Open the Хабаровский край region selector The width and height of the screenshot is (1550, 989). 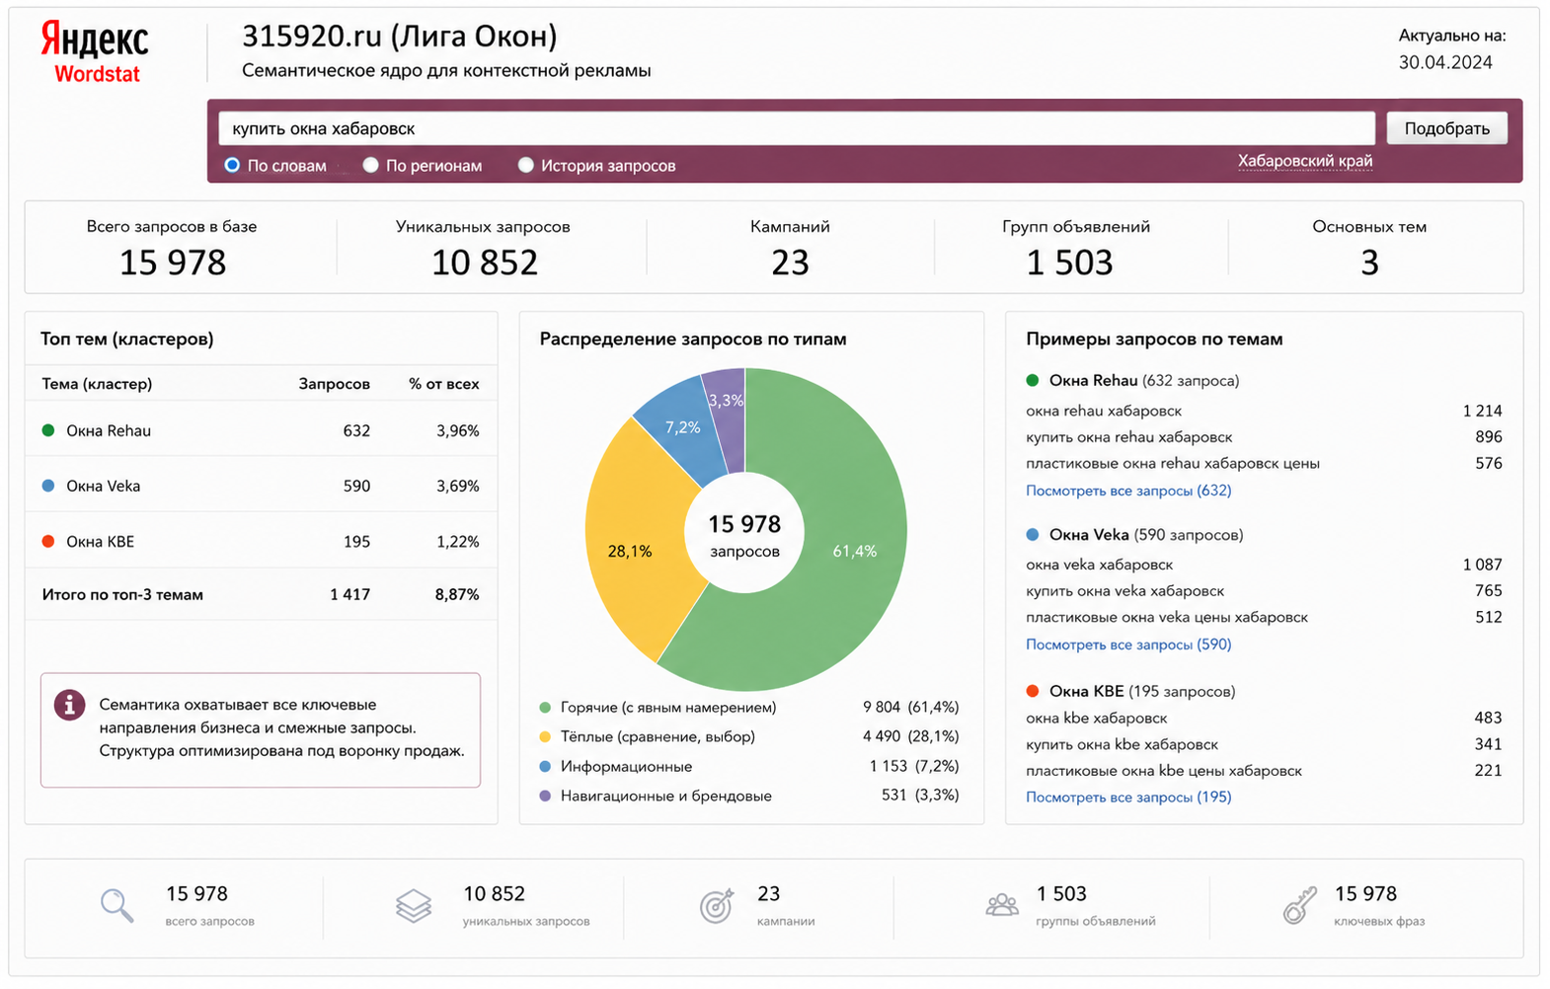[1304, 161]
